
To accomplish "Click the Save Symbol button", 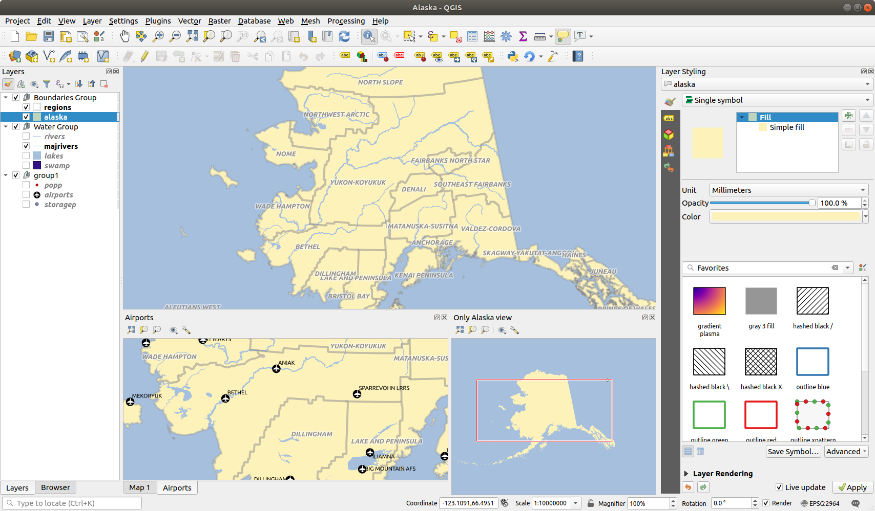I will point(793,451).
